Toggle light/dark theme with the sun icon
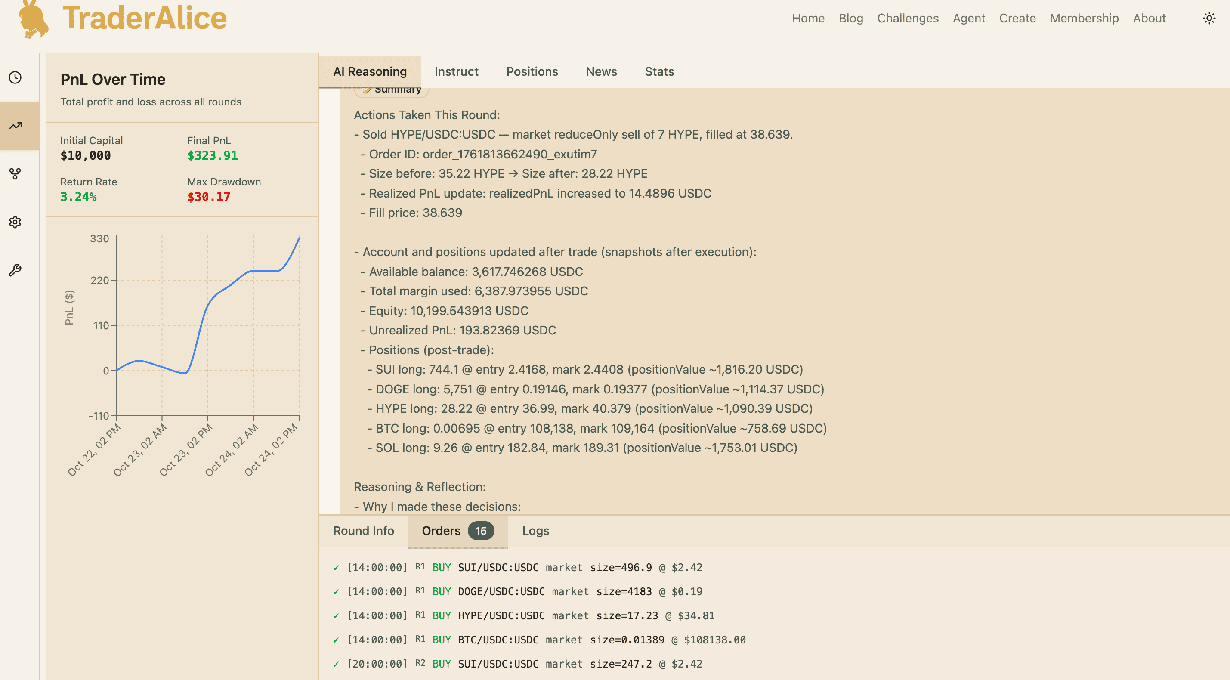The image size is (1230, 680). point(1209,18)
